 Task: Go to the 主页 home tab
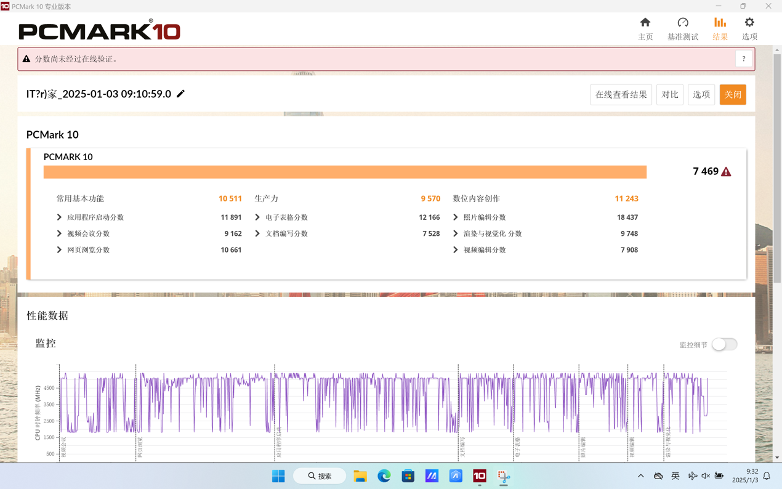[x=645, y=29]
